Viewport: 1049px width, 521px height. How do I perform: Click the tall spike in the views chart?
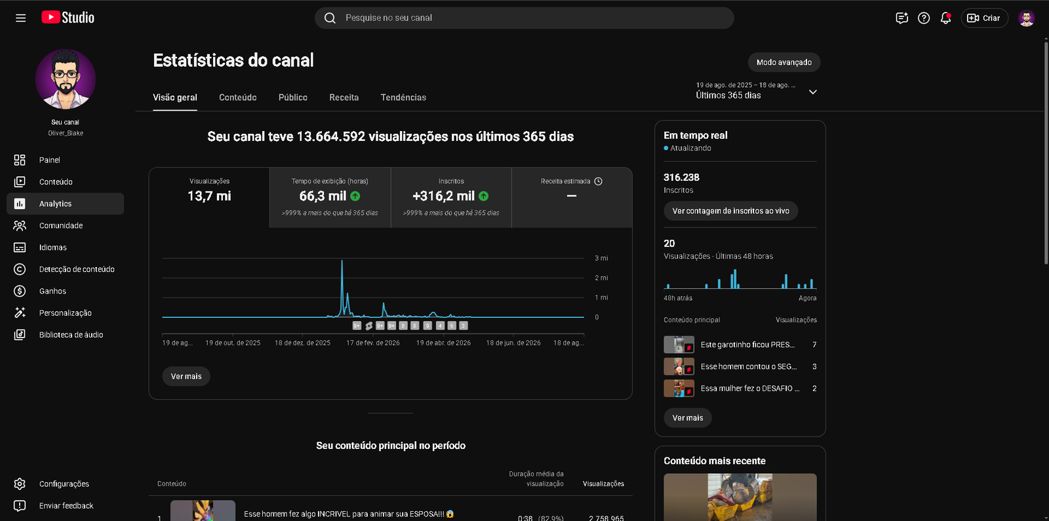(x=342, y=288)
